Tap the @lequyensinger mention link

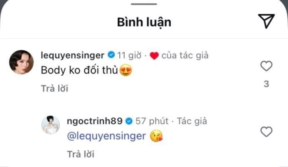(x=106, y=136)
